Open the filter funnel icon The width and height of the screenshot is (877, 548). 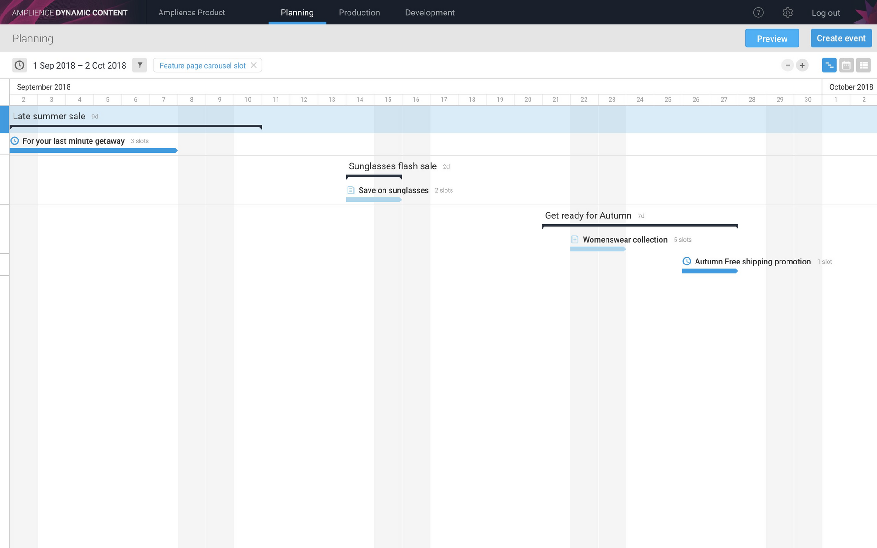[140, 65]
